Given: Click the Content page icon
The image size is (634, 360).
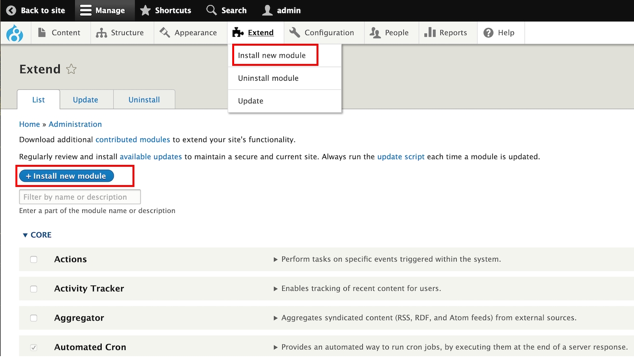Looking at the screenshot, I should 42,32.
